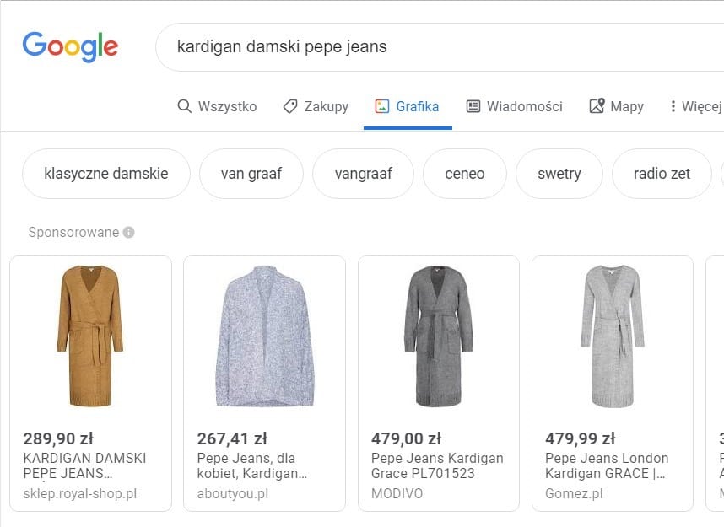Click the three-dot icon beside Więcej

673,106
